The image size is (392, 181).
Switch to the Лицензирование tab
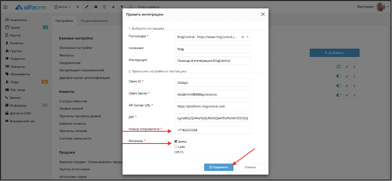[x=94, y=21]
